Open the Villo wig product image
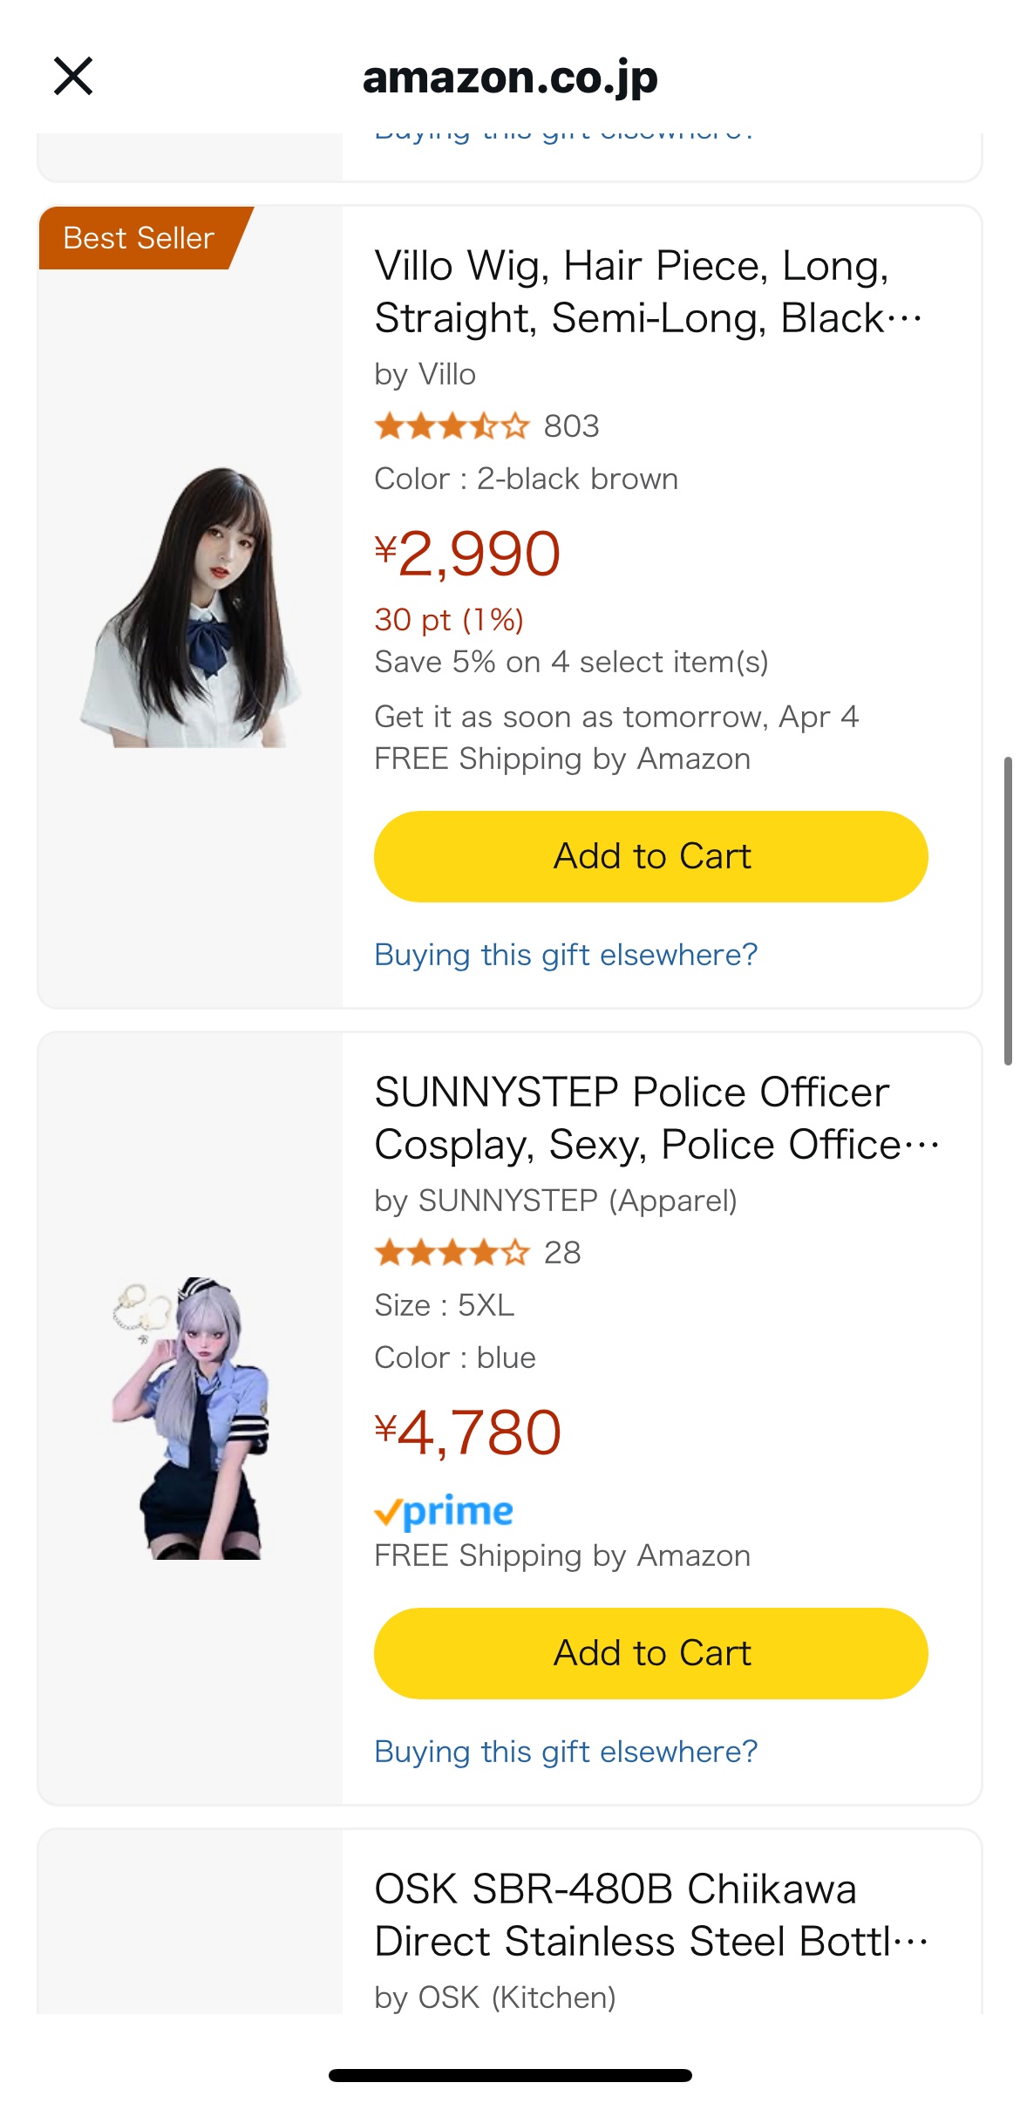The image size is (1020, 2103). click(x=191, y=607)
